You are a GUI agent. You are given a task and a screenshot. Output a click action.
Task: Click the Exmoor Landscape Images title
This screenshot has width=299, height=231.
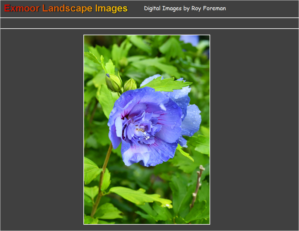point(66,8)
